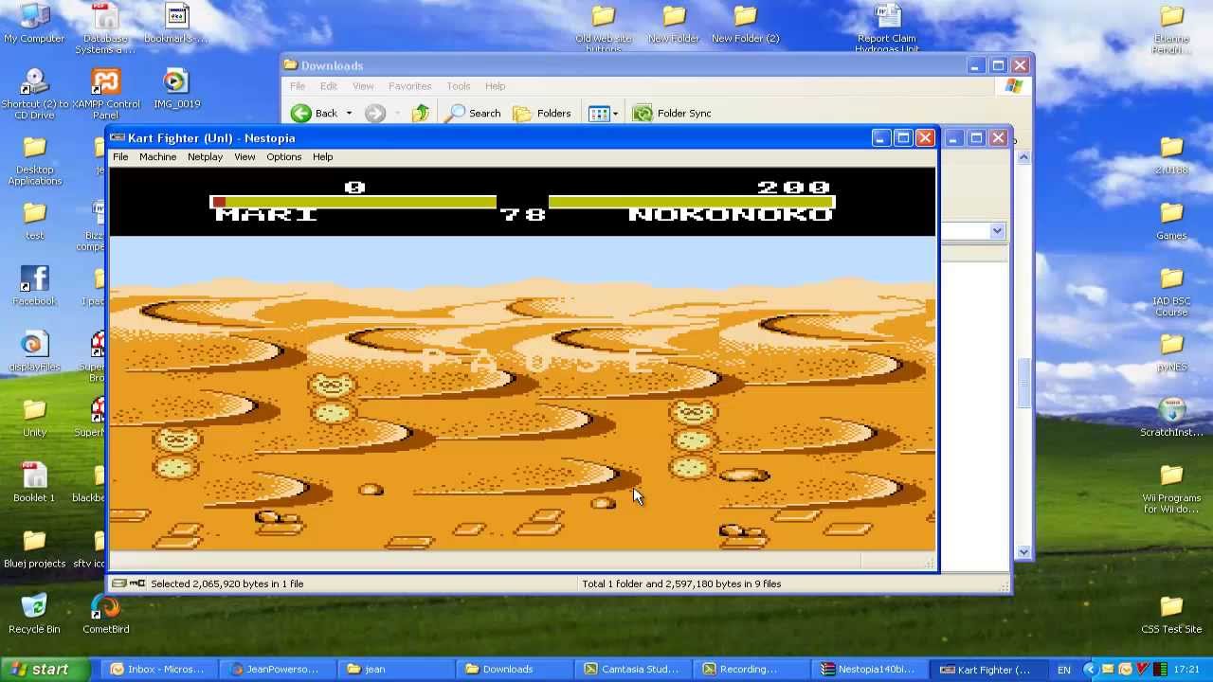Select Wii Programs for Wii folder
The width and height of the screenshot is (1213, 682).
1171,488
